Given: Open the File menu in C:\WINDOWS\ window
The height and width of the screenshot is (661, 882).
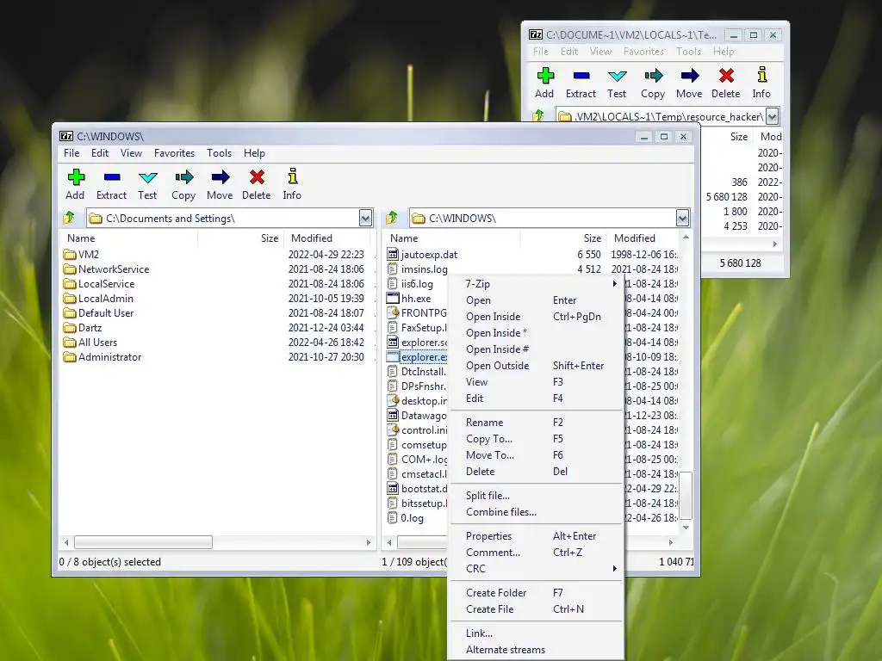Looking at the screenshot, I should point(71,153).
